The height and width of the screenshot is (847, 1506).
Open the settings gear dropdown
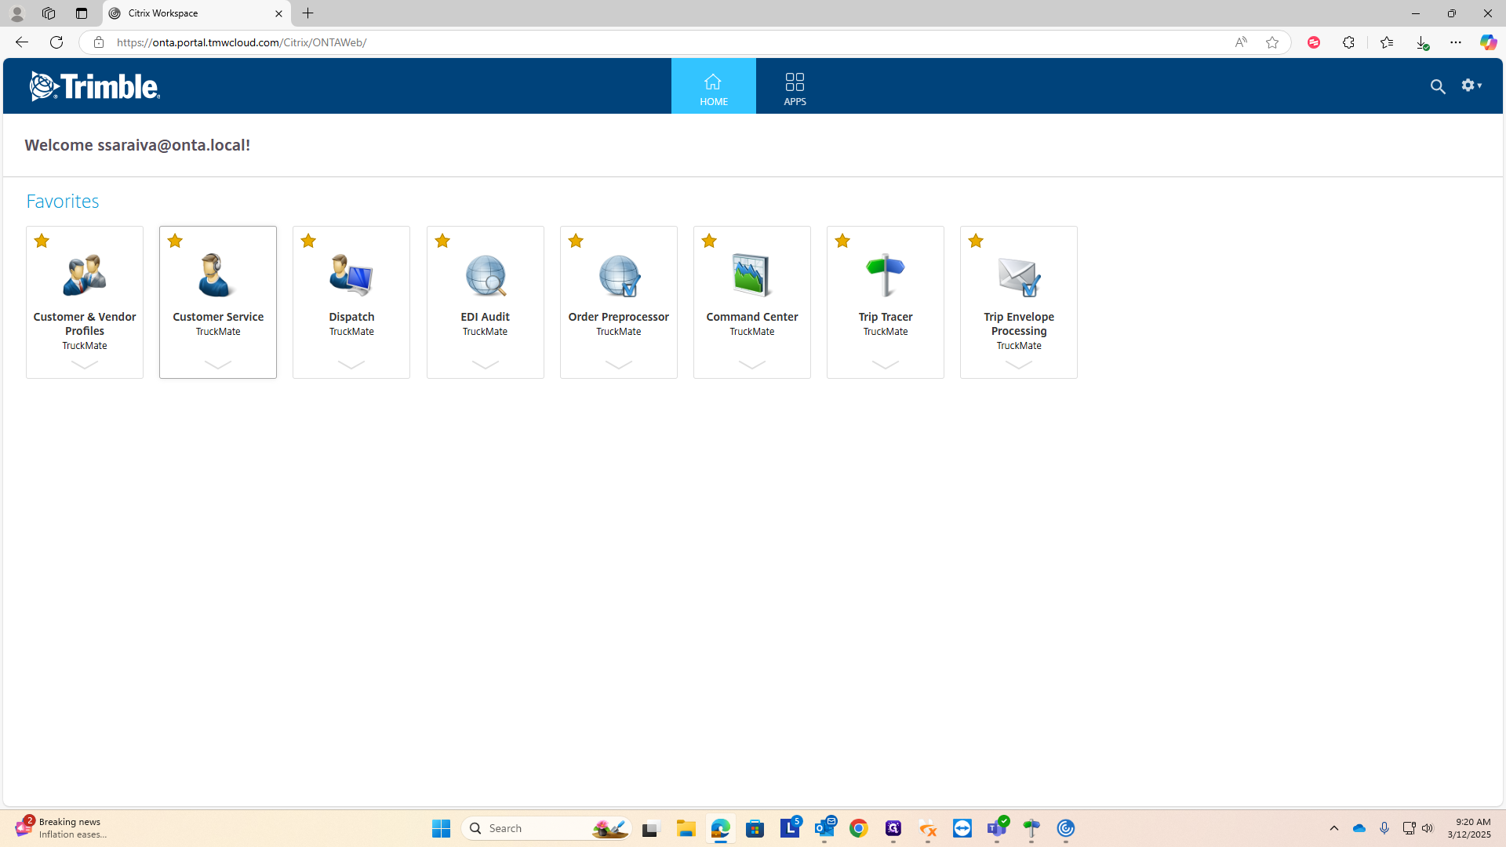1471,85
